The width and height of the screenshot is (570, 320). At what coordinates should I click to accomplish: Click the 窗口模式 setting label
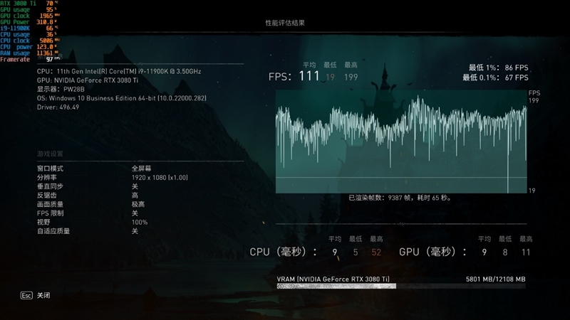tap(50, 169)
